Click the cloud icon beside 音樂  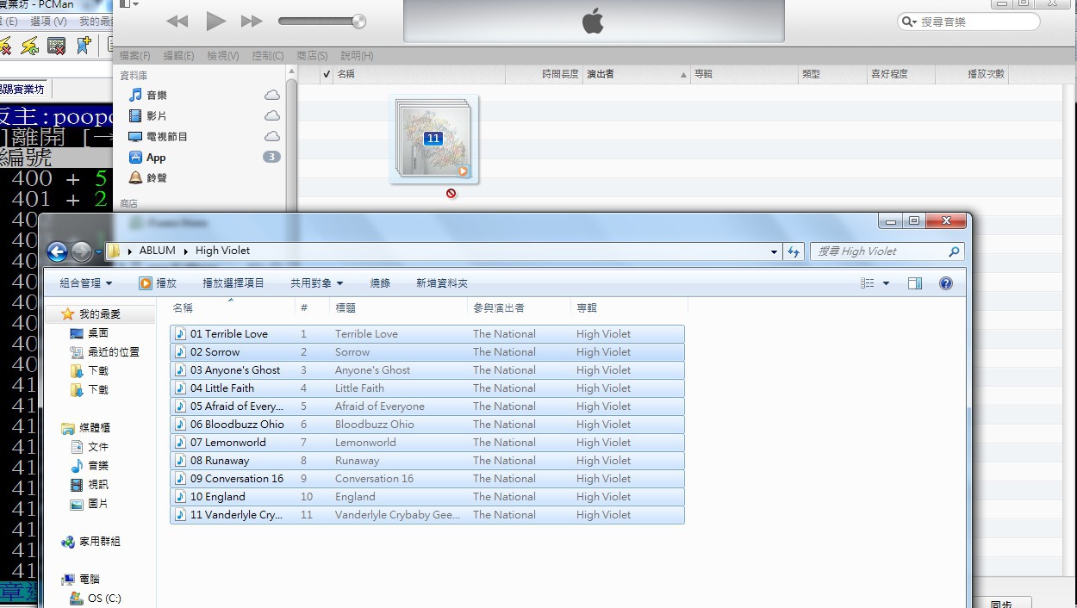(271, 95)
